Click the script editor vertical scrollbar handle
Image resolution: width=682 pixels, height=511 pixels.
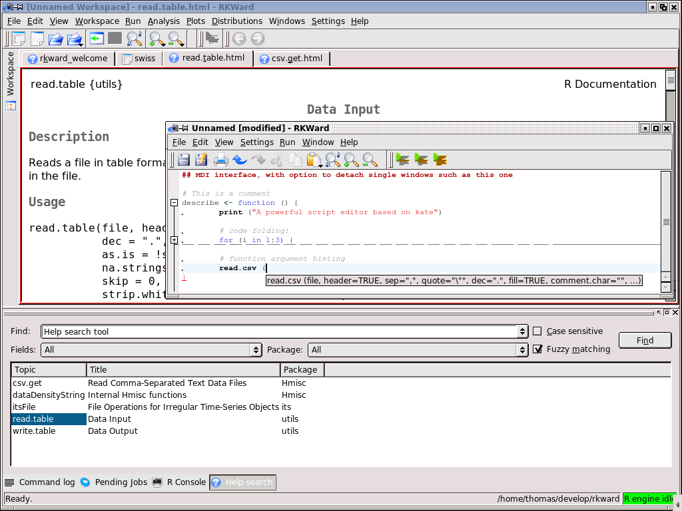[666, 222]
